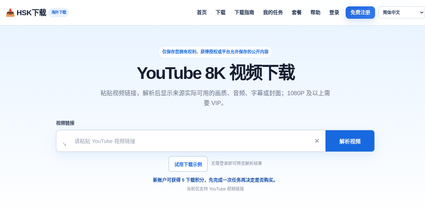
Task: Open the 下载指南 nav item
Action: tap(244, 13)
